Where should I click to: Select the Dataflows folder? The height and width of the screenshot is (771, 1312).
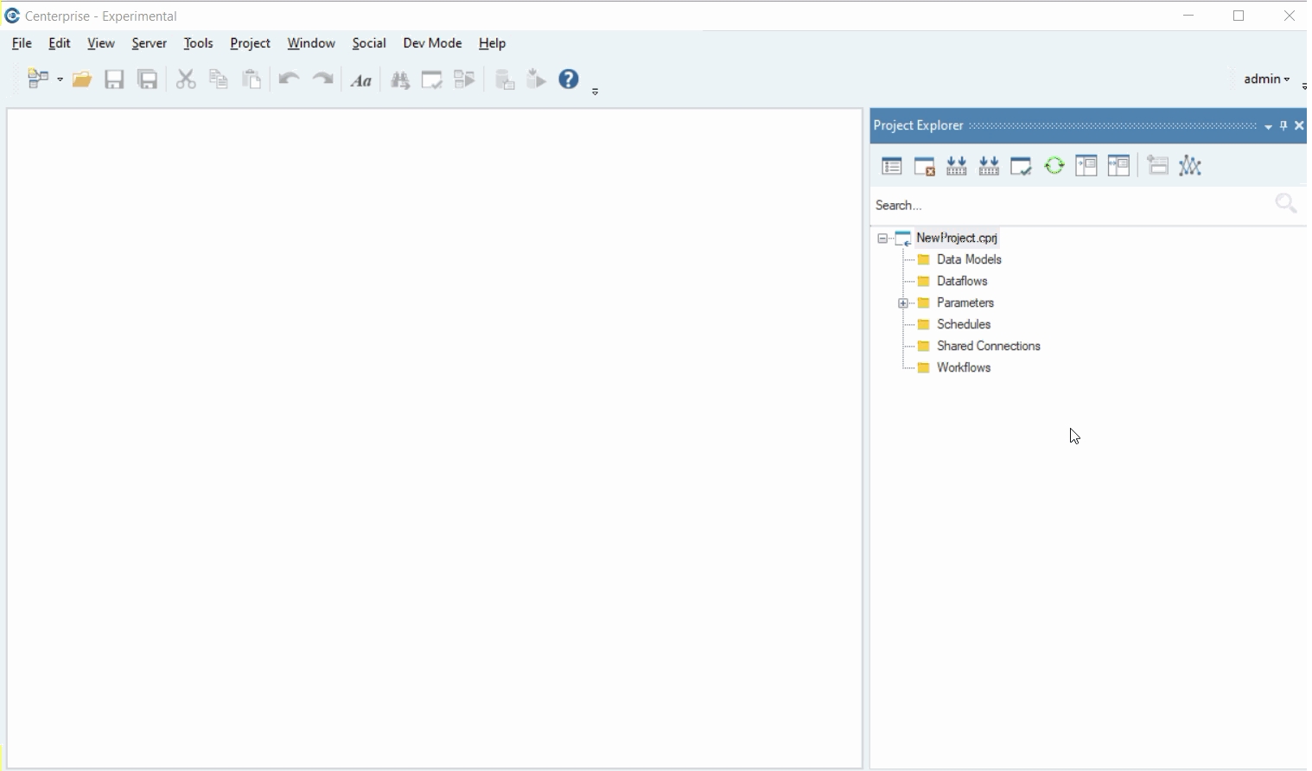(x=962, y=282)
